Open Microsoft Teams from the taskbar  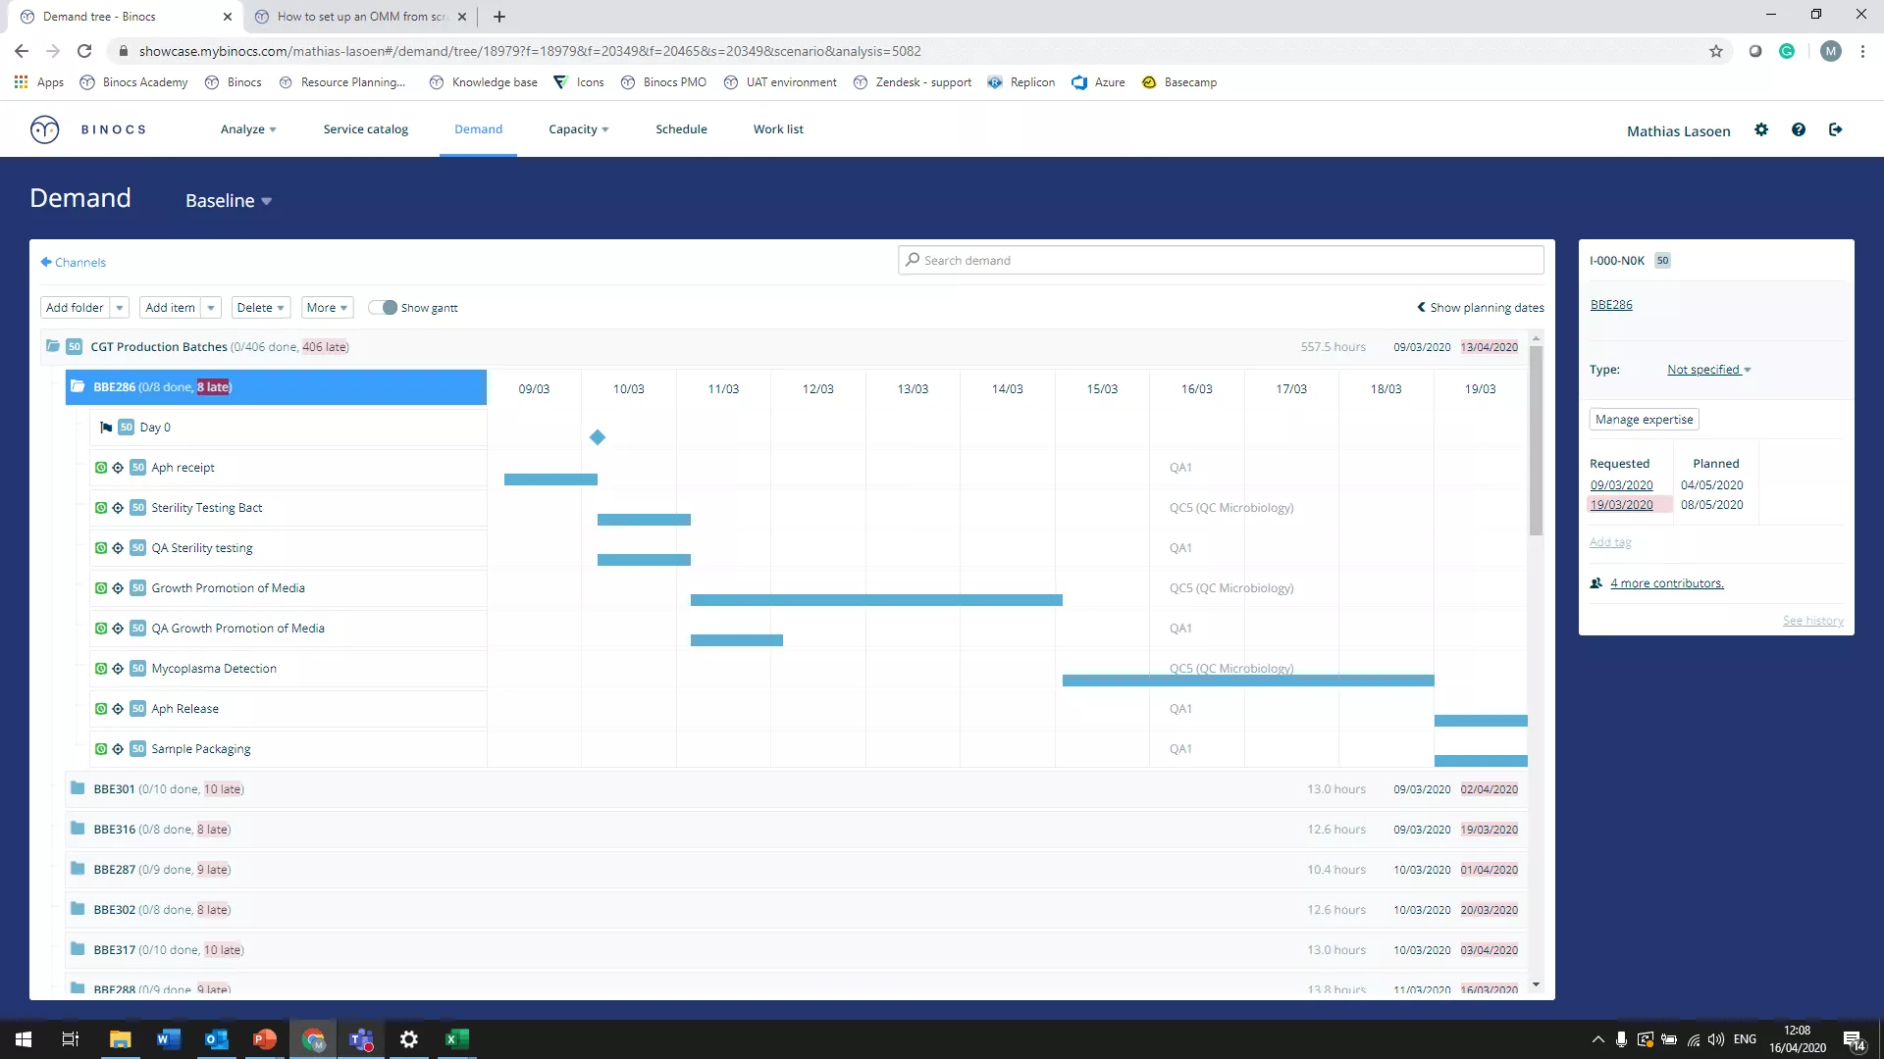click(361, 1039)
